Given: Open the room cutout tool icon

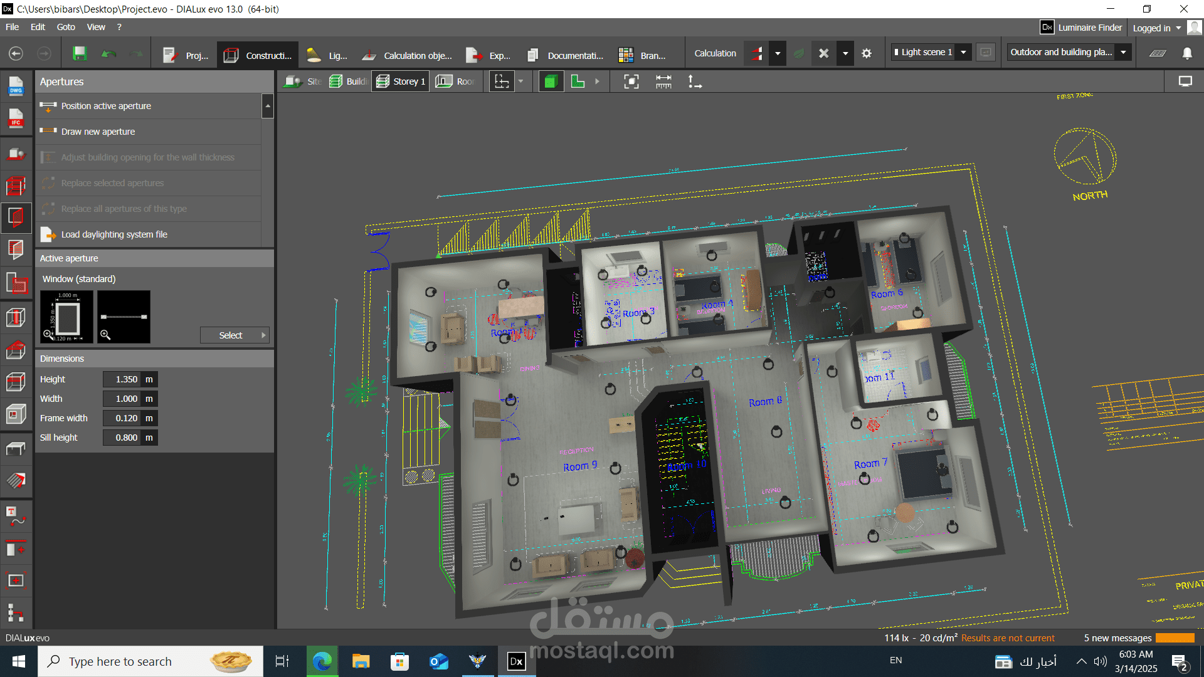Looking at the screenshot, I should (x=16, y=284).
